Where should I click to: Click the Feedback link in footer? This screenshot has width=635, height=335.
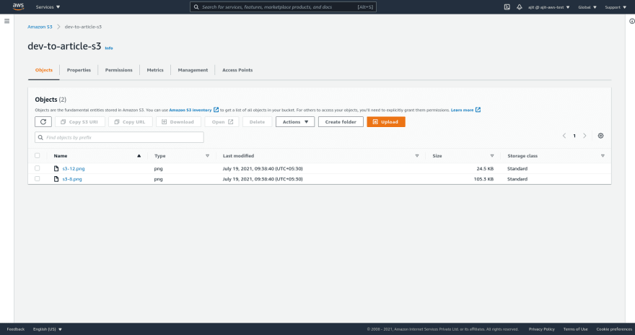(16, 329)
